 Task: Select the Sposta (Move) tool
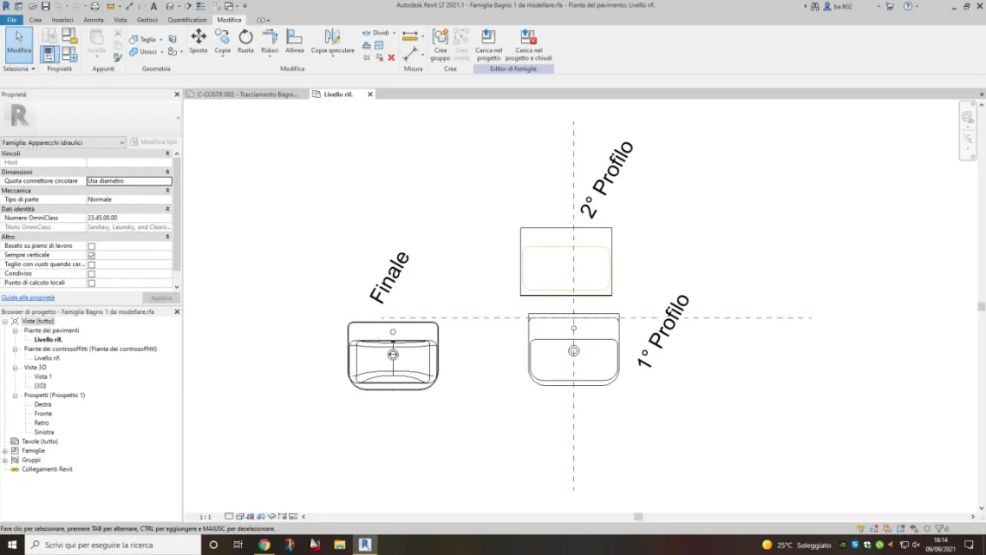click(x=199, y=43)
